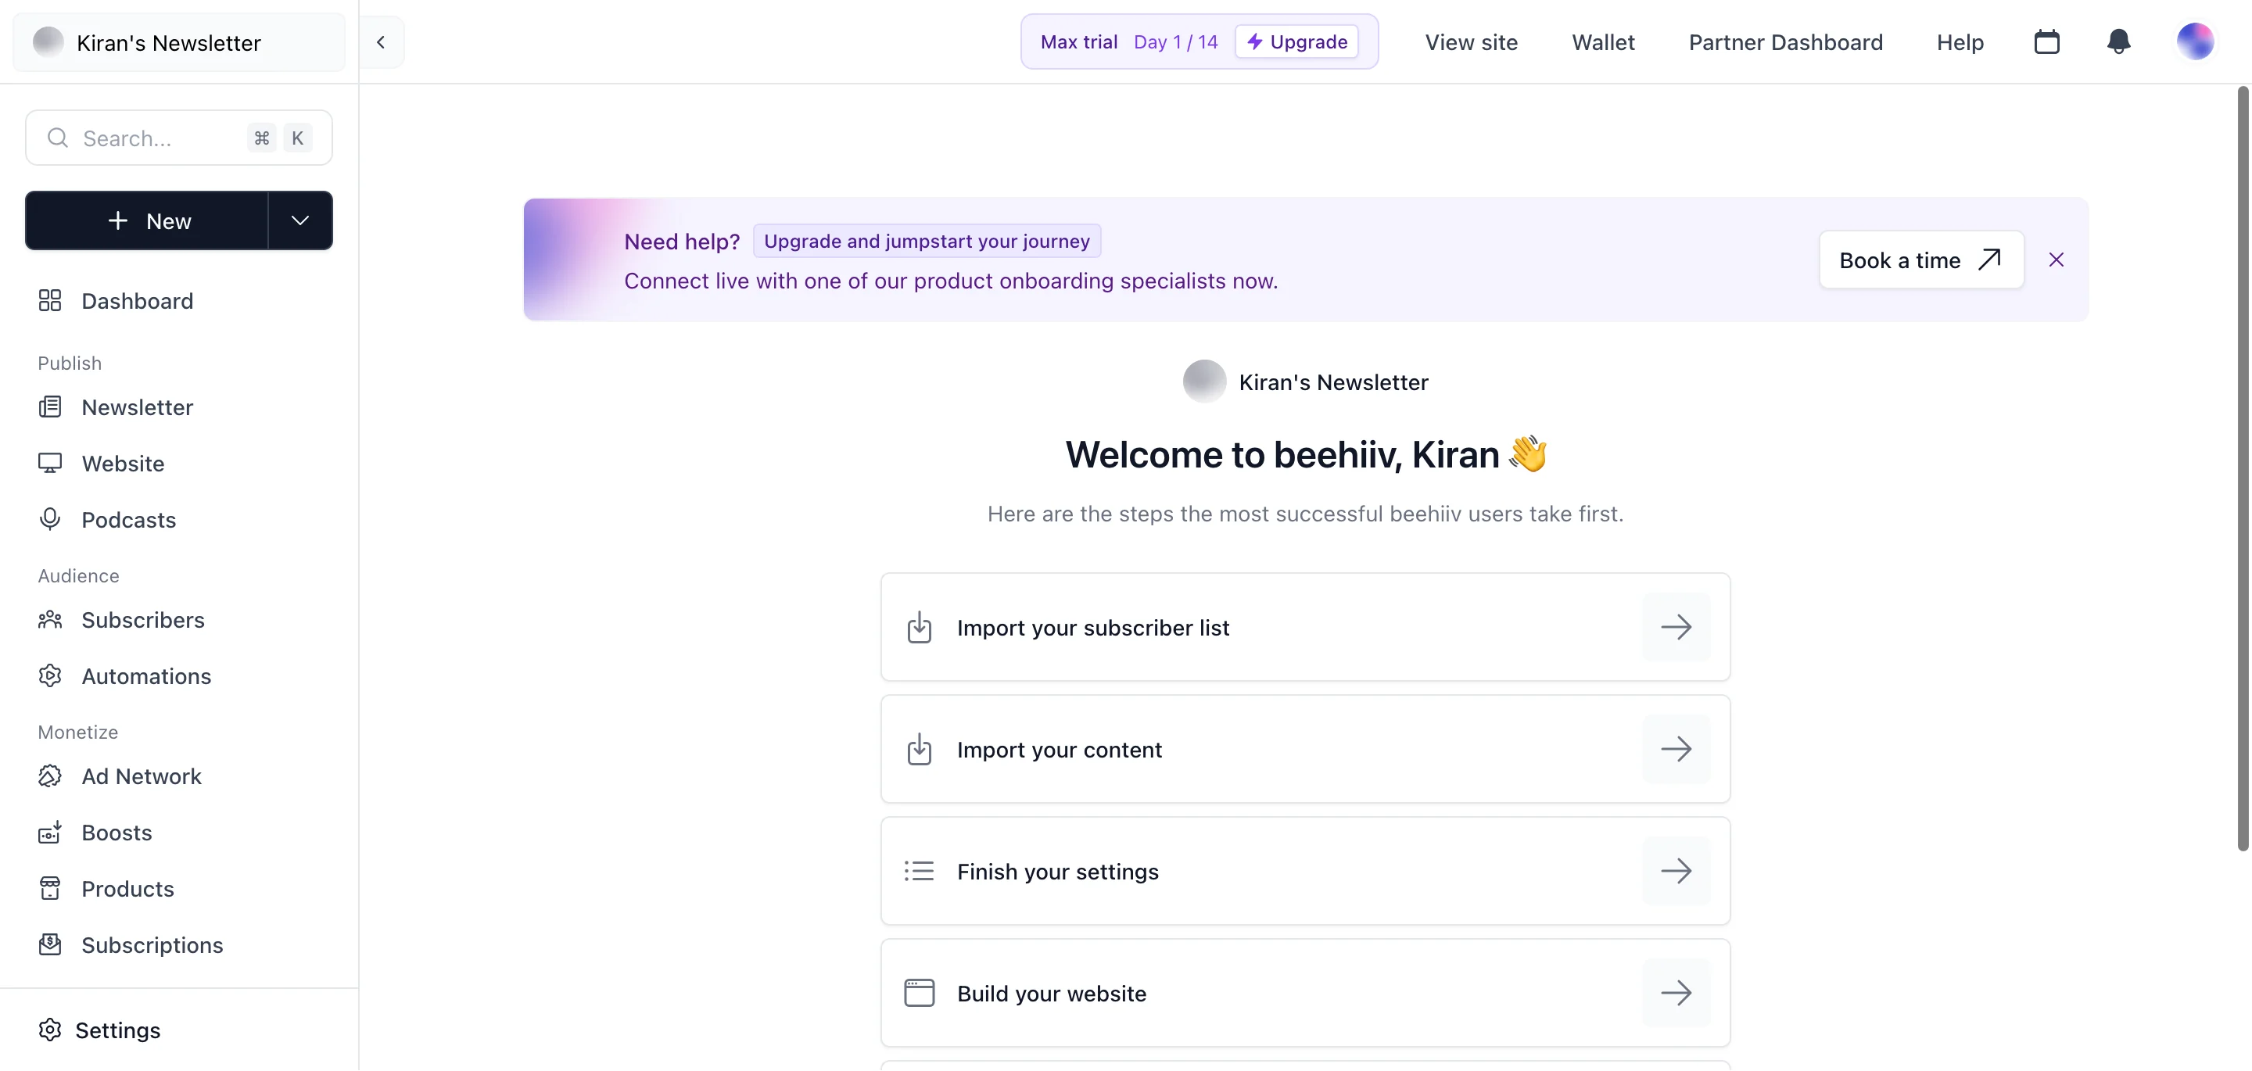2252x1071 pixels.
Task: Click the Boosts icon in sidebar
Action: point(50,833)
